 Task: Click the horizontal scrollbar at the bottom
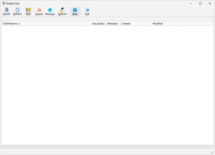coord(107,147)
